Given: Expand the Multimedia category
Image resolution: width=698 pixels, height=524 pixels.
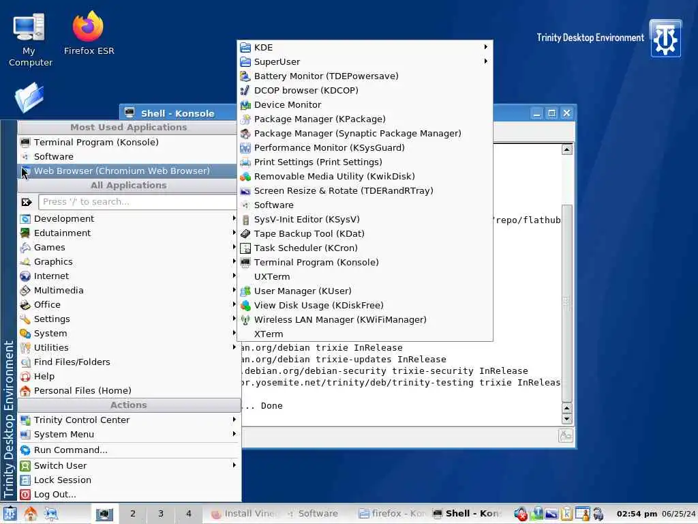Looking at the screenshot, I should click(x=129, y=290).
